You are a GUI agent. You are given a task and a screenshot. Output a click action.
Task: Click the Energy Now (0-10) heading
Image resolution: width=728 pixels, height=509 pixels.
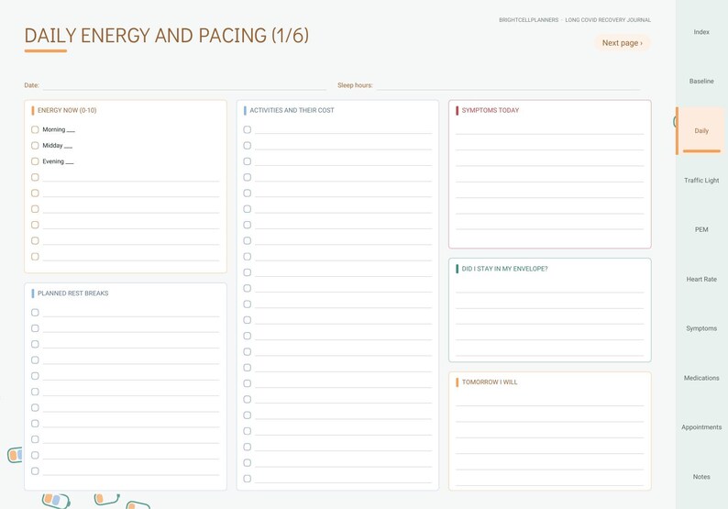[x=67, y=111]
